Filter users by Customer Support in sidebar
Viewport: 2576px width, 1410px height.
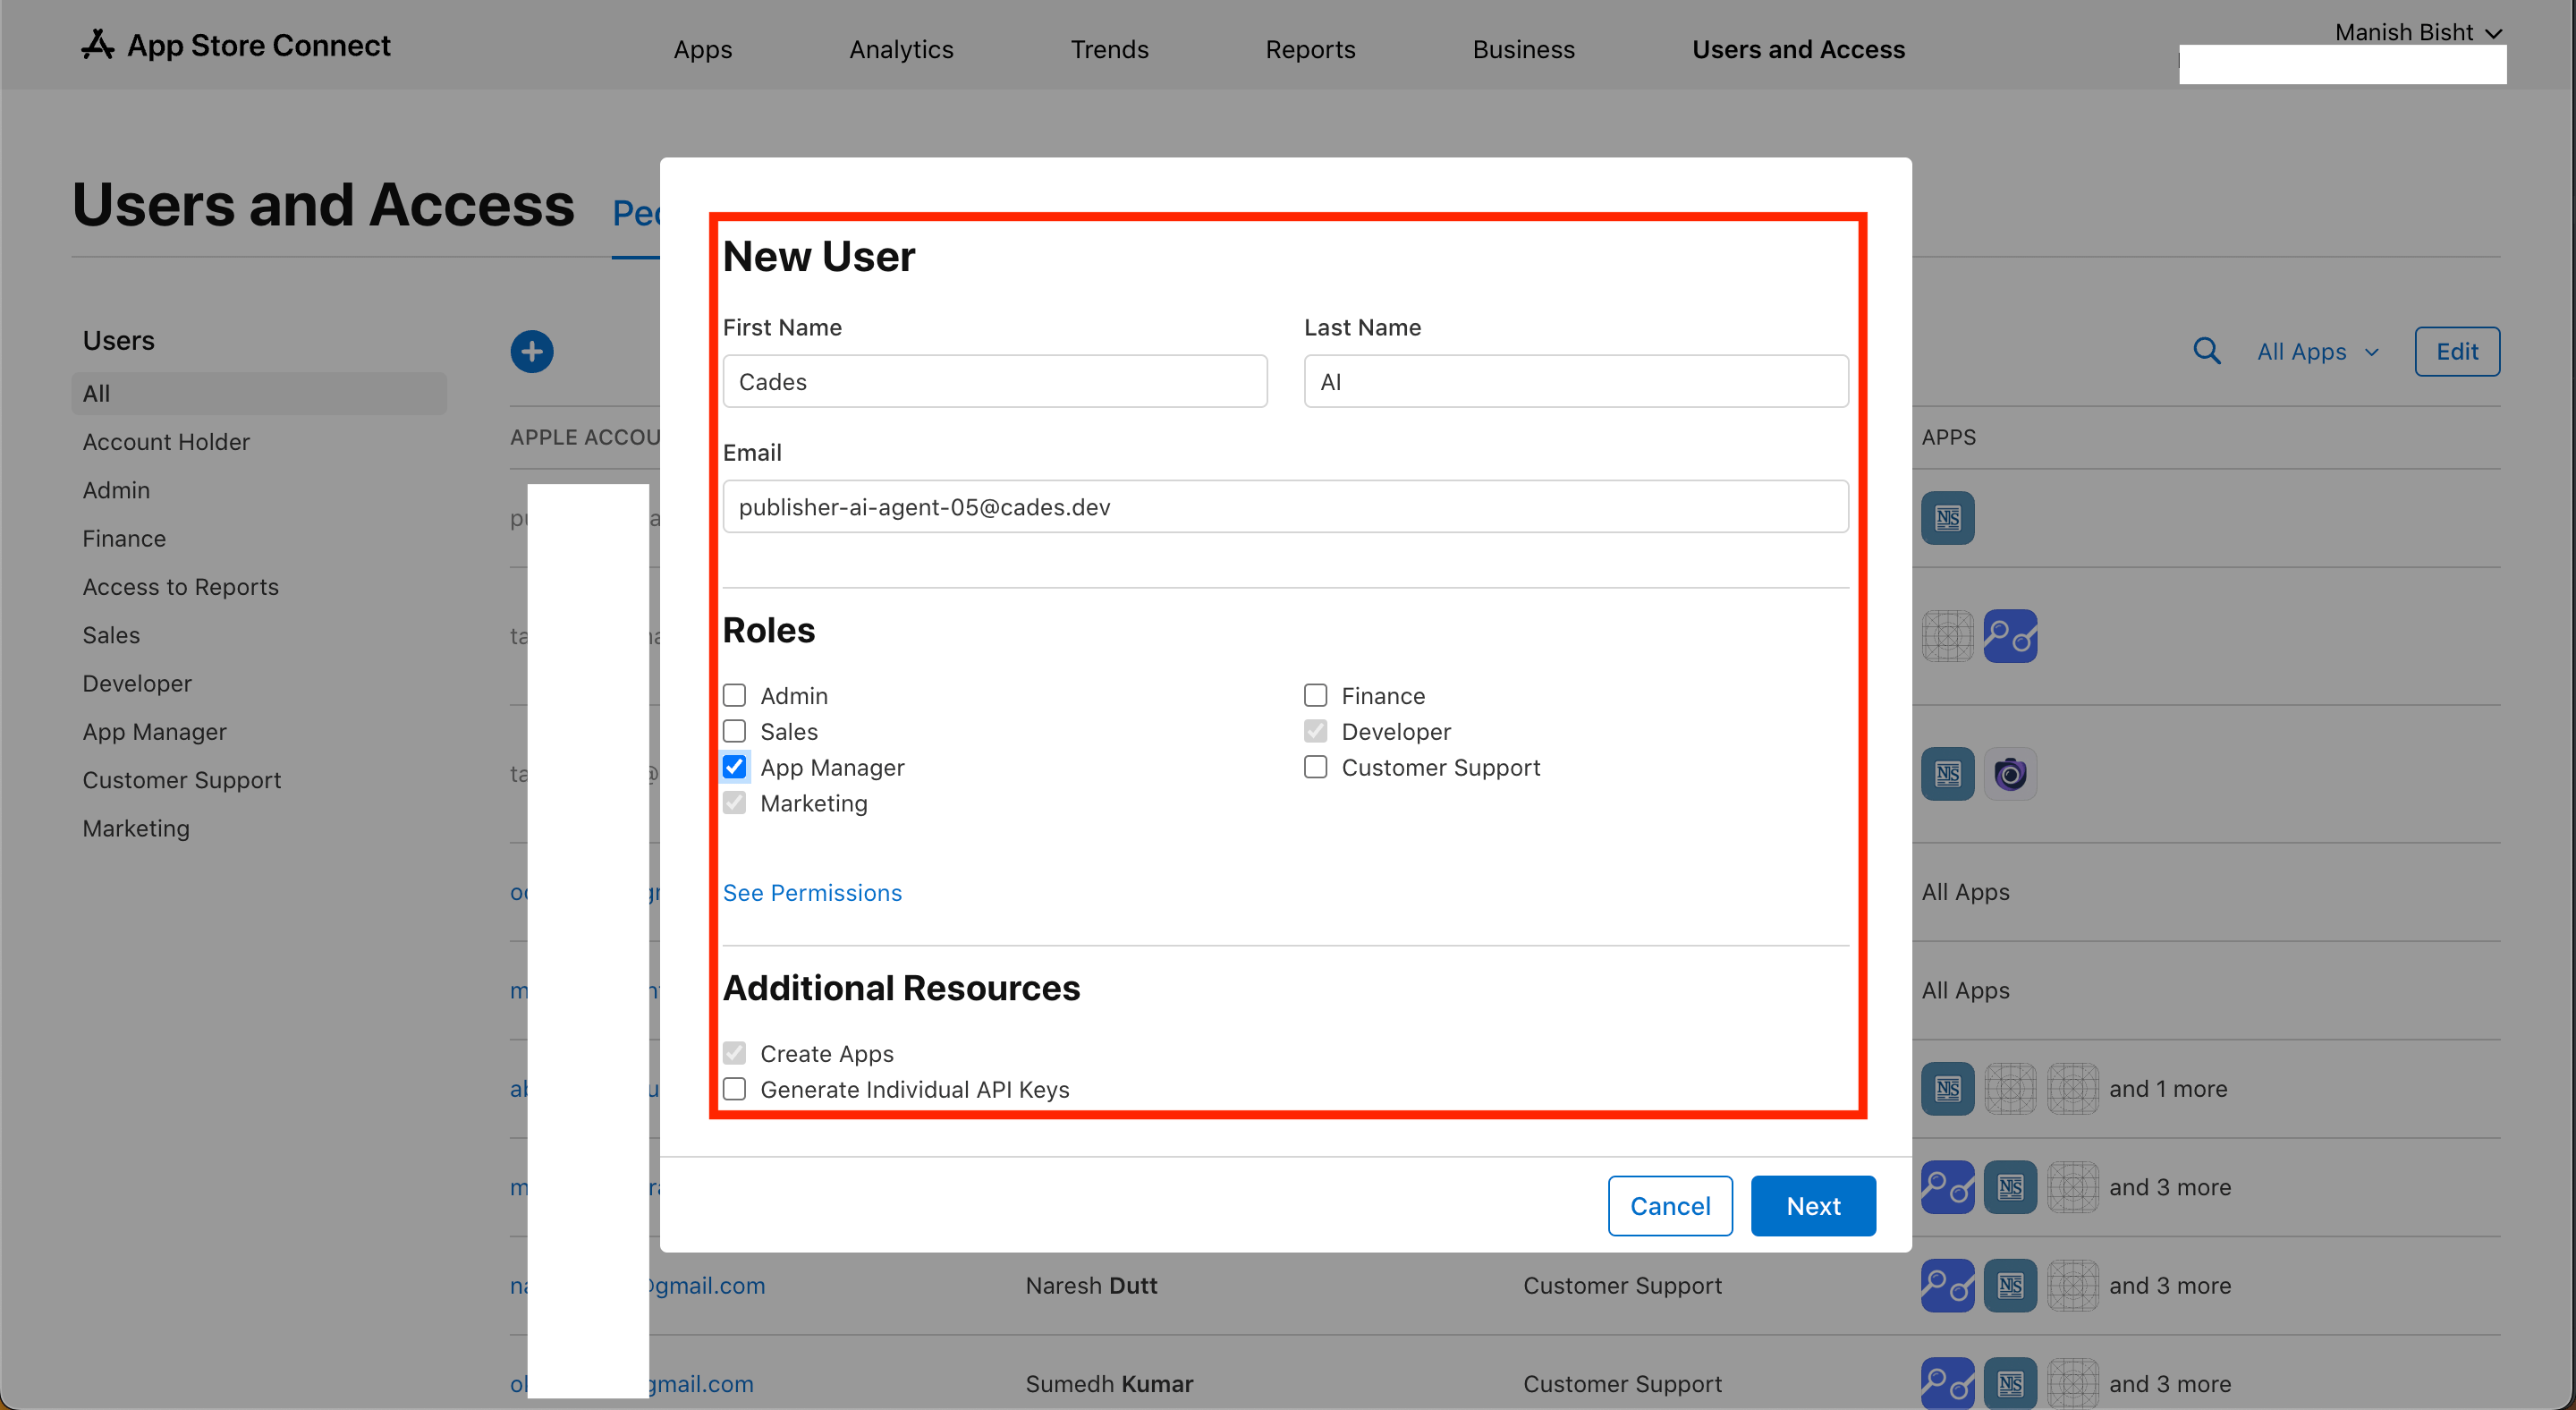tap(181, 780)
